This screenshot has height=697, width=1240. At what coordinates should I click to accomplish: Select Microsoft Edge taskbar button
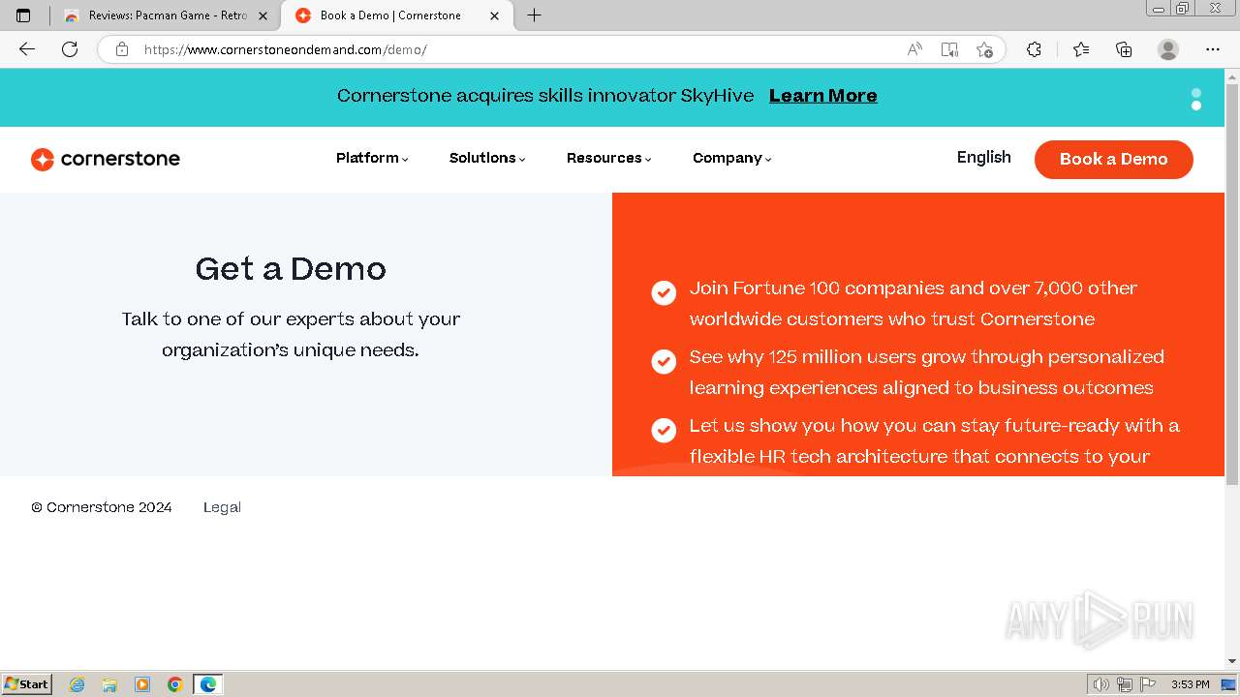[x=208, y=684]
